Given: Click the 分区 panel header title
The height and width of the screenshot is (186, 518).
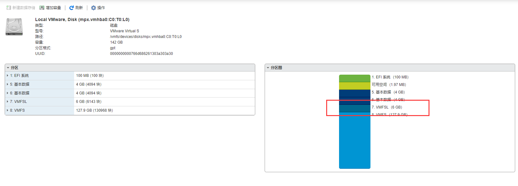Looking at the screenshot, I should [14, 68].
